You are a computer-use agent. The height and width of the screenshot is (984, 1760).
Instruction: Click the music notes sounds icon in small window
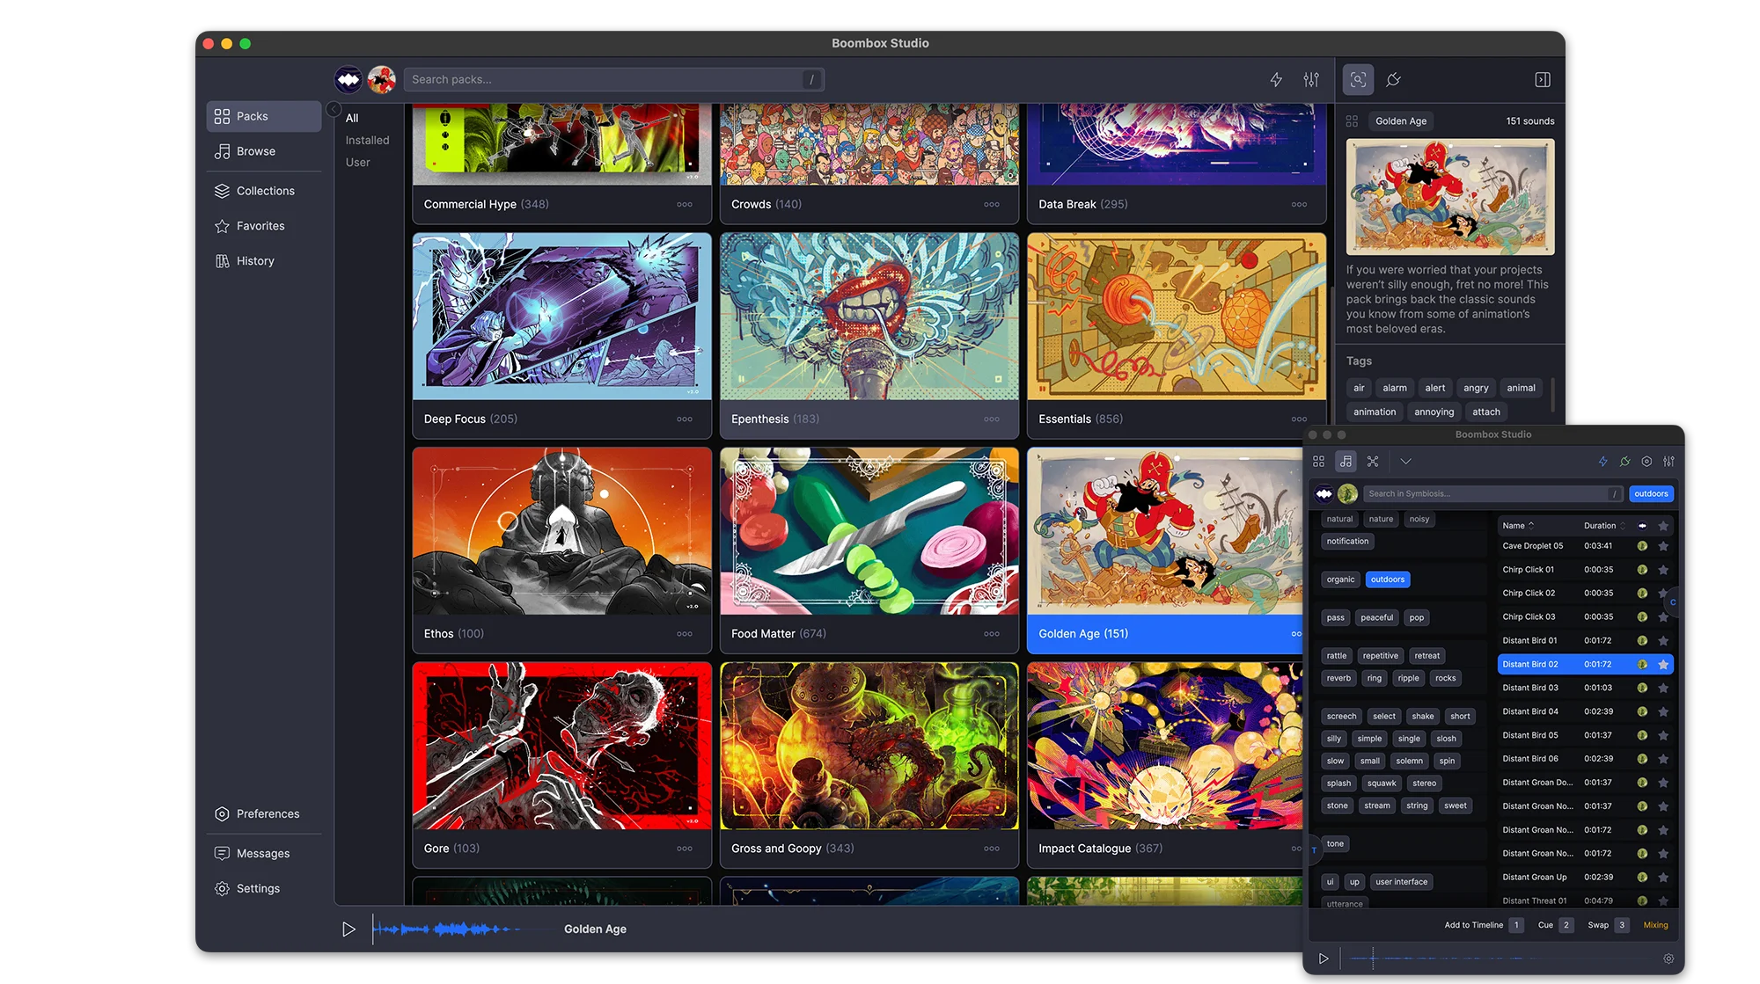coord(1346,461)
